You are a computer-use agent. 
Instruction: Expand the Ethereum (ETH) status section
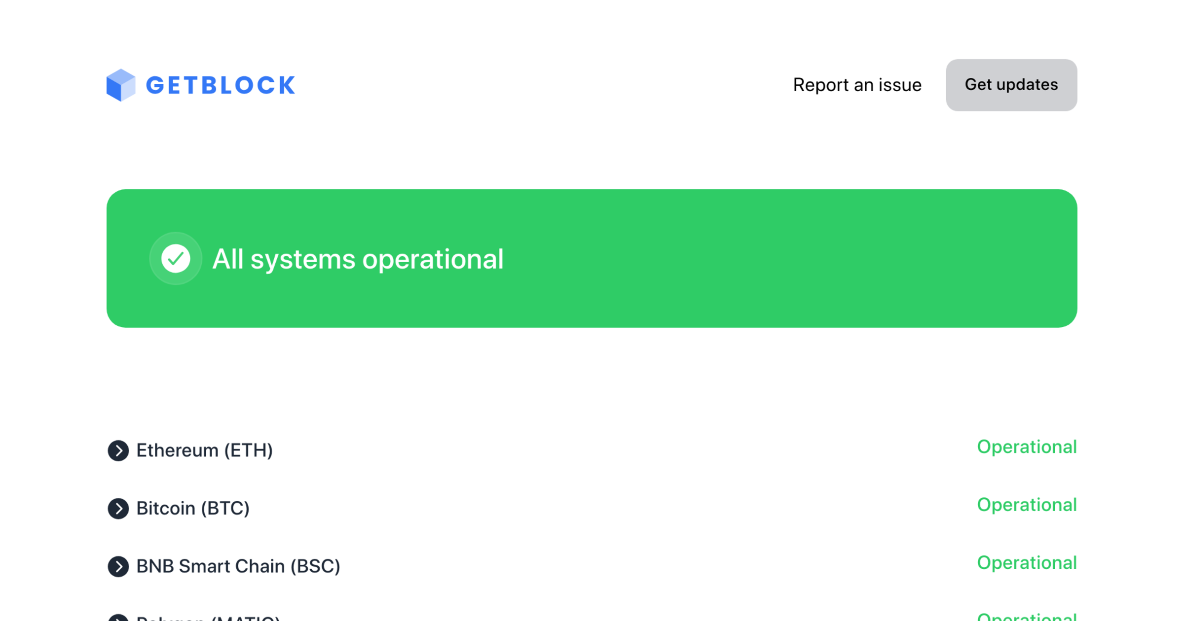[x=204, y=450]
